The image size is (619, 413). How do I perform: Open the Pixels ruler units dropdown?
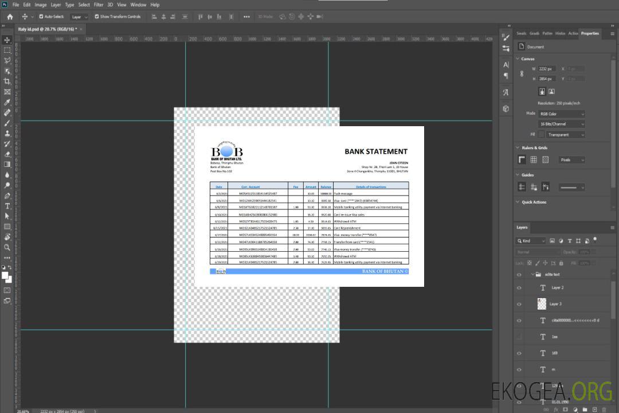[571, 159]
